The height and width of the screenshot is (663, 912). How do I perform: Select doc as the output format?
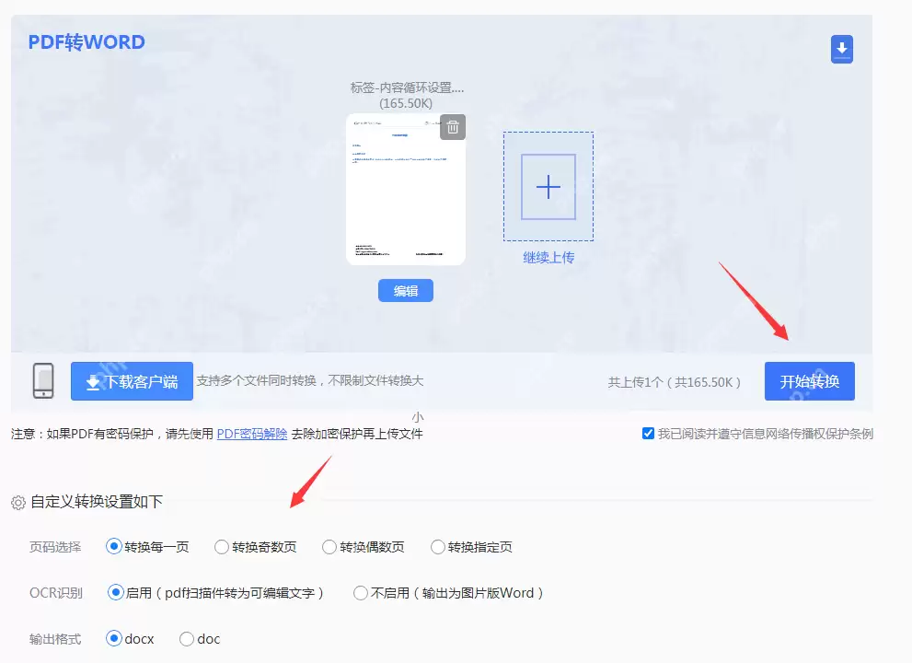tap(186, 638)
